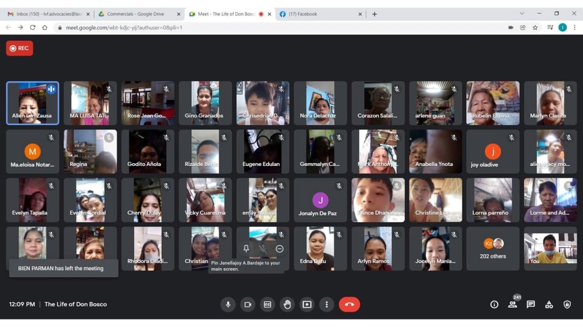Screen dimensions: 583x327
Task: Raise your hand in the meeting
Action: (x=287, y=304)
